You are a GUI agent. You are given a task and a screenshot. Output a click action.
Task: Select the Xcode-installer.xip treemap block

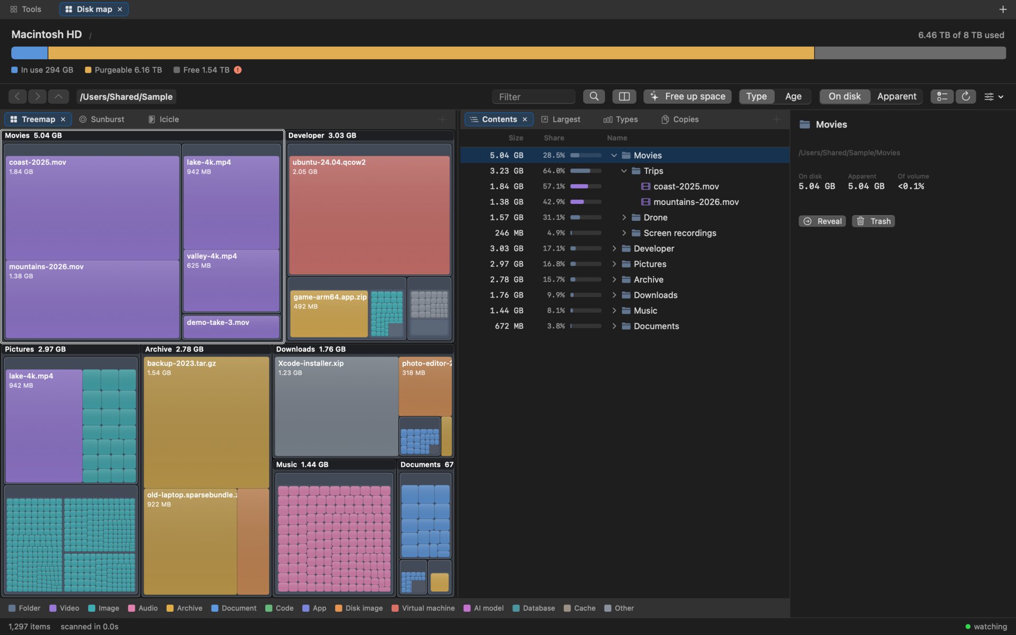(336, 406)
